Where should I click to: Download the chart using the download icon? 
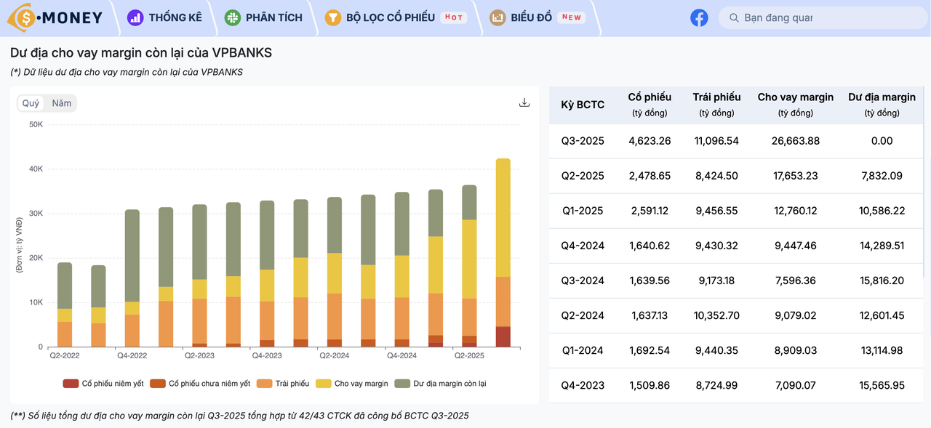(x=524, y=102)
